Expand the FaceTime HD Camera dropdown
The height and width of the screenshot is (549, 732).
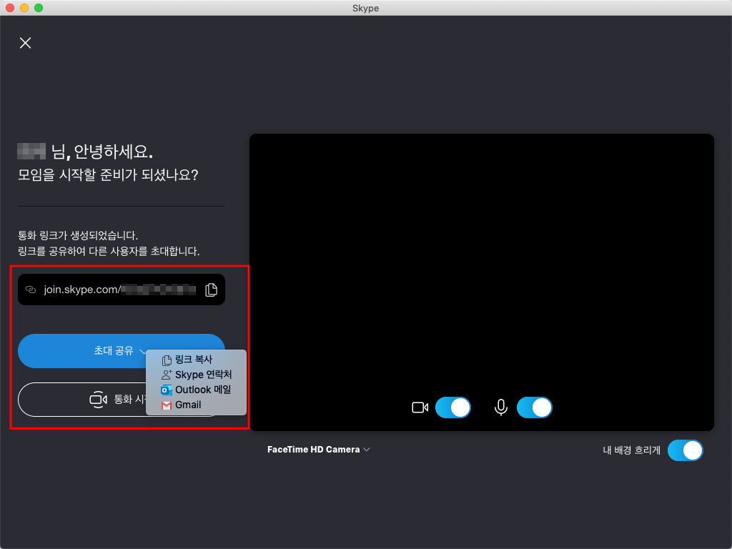[x=318, y=450]
